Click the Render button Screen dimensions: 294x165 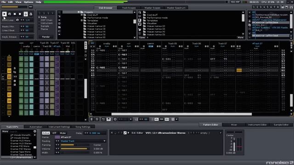click(46, 37)
